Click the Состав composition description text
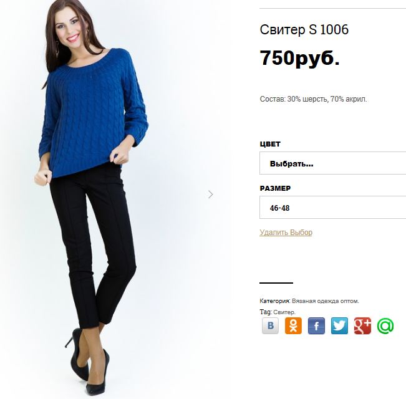This screenshot has width=406, height=399. (x=313, y=99)
